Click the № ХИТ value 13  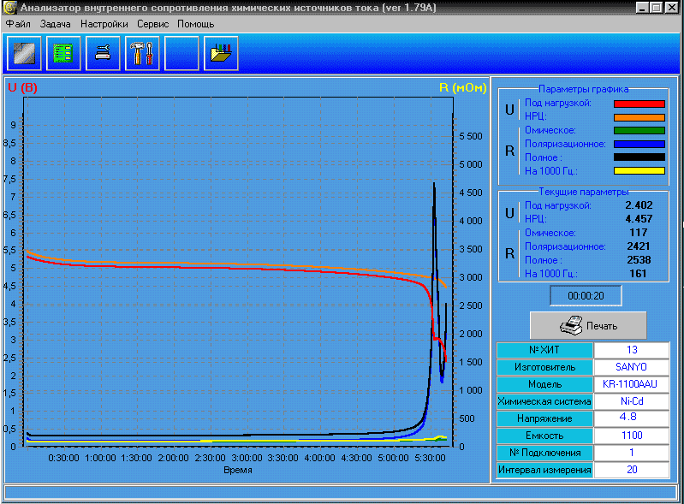coord(632,350)
